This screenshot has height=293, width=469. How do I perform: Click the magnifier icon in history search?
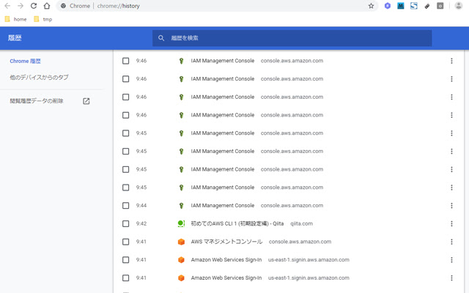161,38
